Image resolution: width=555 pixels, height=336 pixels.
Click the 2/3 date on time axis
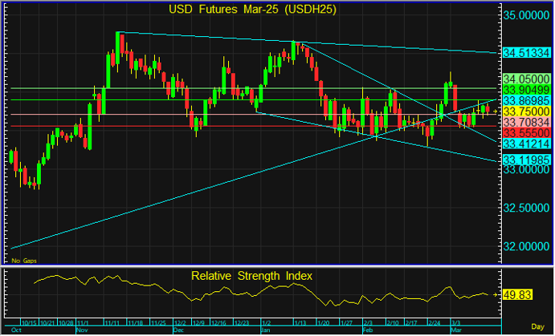point(368,323)
